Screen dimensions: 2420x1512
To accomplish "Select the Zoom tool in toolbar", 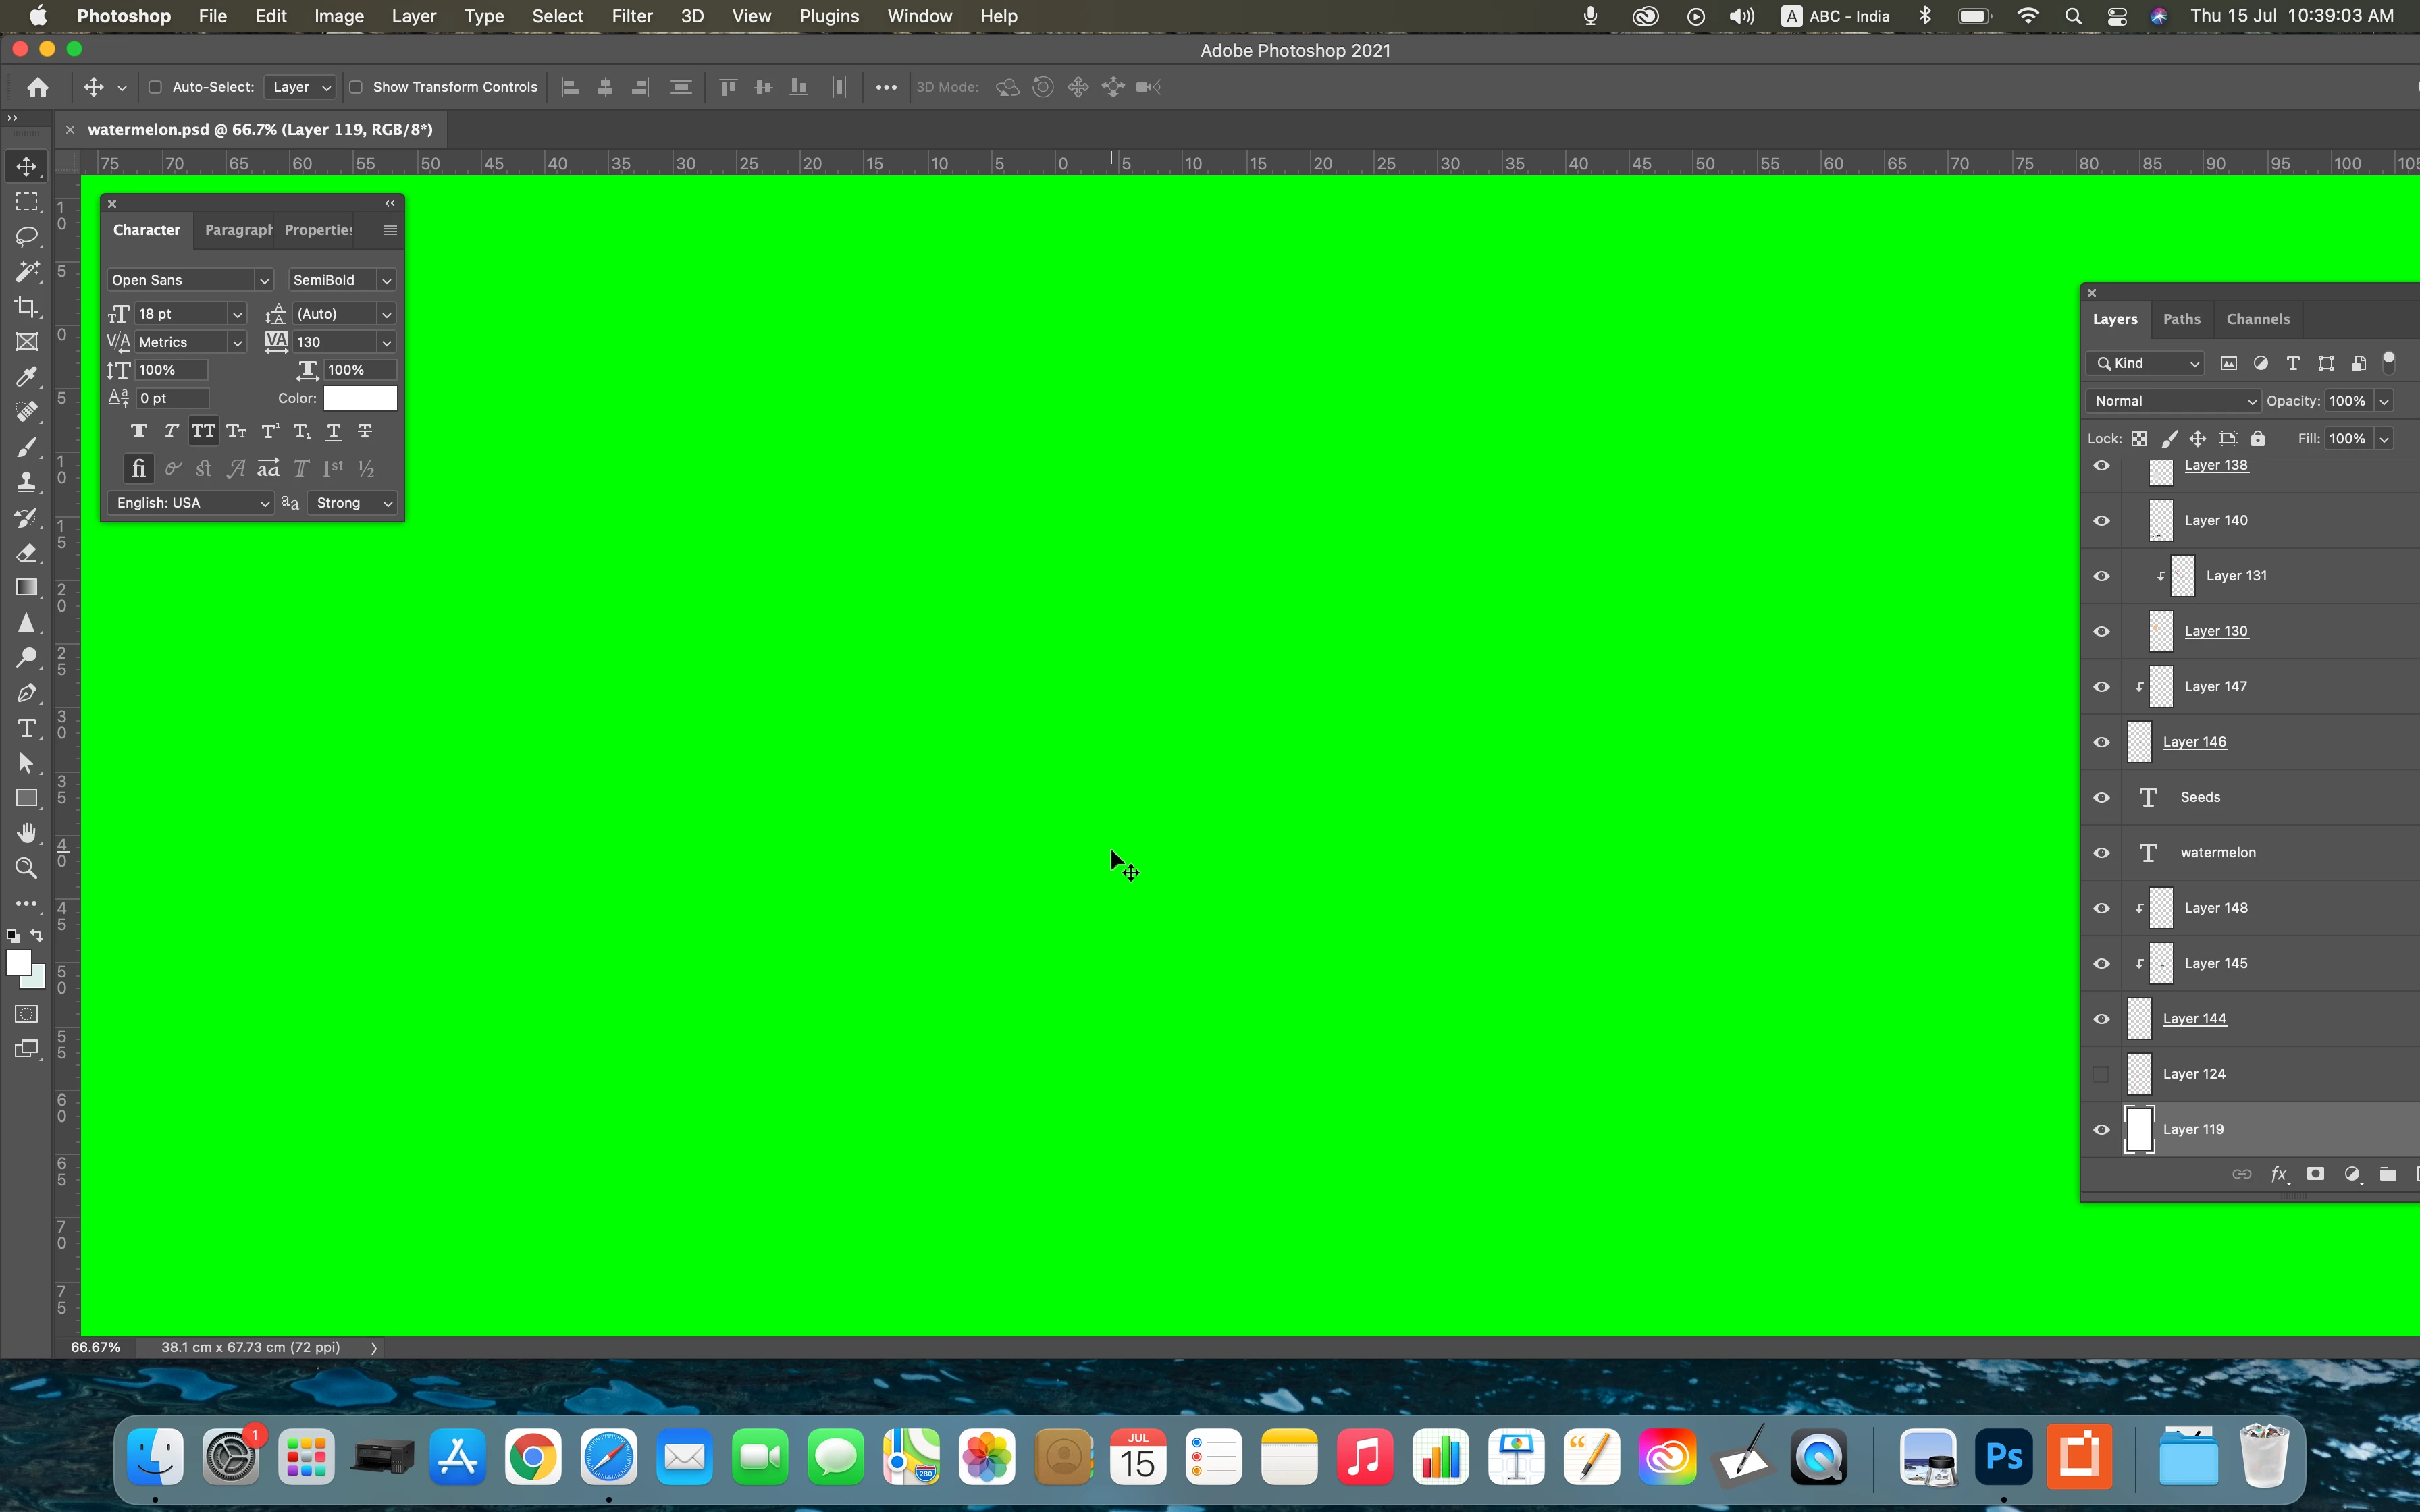I will [27, 868].
